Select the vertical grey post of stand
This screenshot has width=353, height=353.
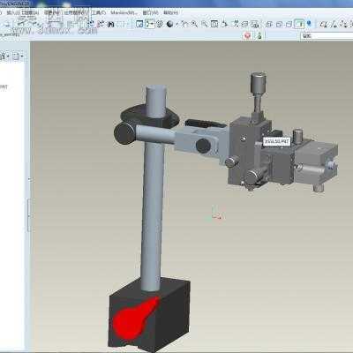click(153, 188)
